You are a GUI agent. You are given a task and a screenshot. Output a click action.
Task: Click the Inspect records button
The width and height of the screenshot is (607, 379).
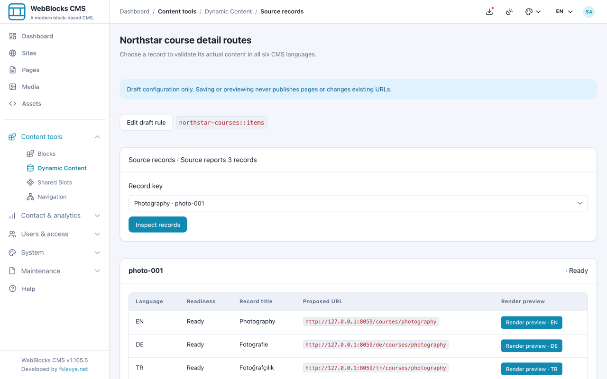[158, 225]
